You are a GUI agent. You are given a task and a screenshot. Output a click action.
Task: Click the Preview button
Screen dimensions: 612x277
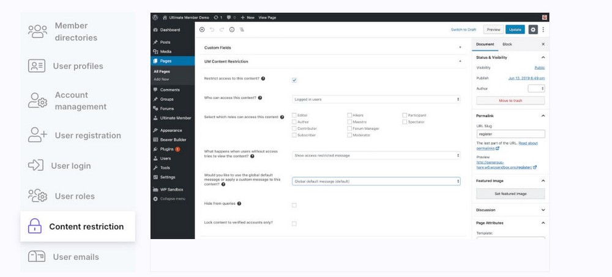coord(493,29)
